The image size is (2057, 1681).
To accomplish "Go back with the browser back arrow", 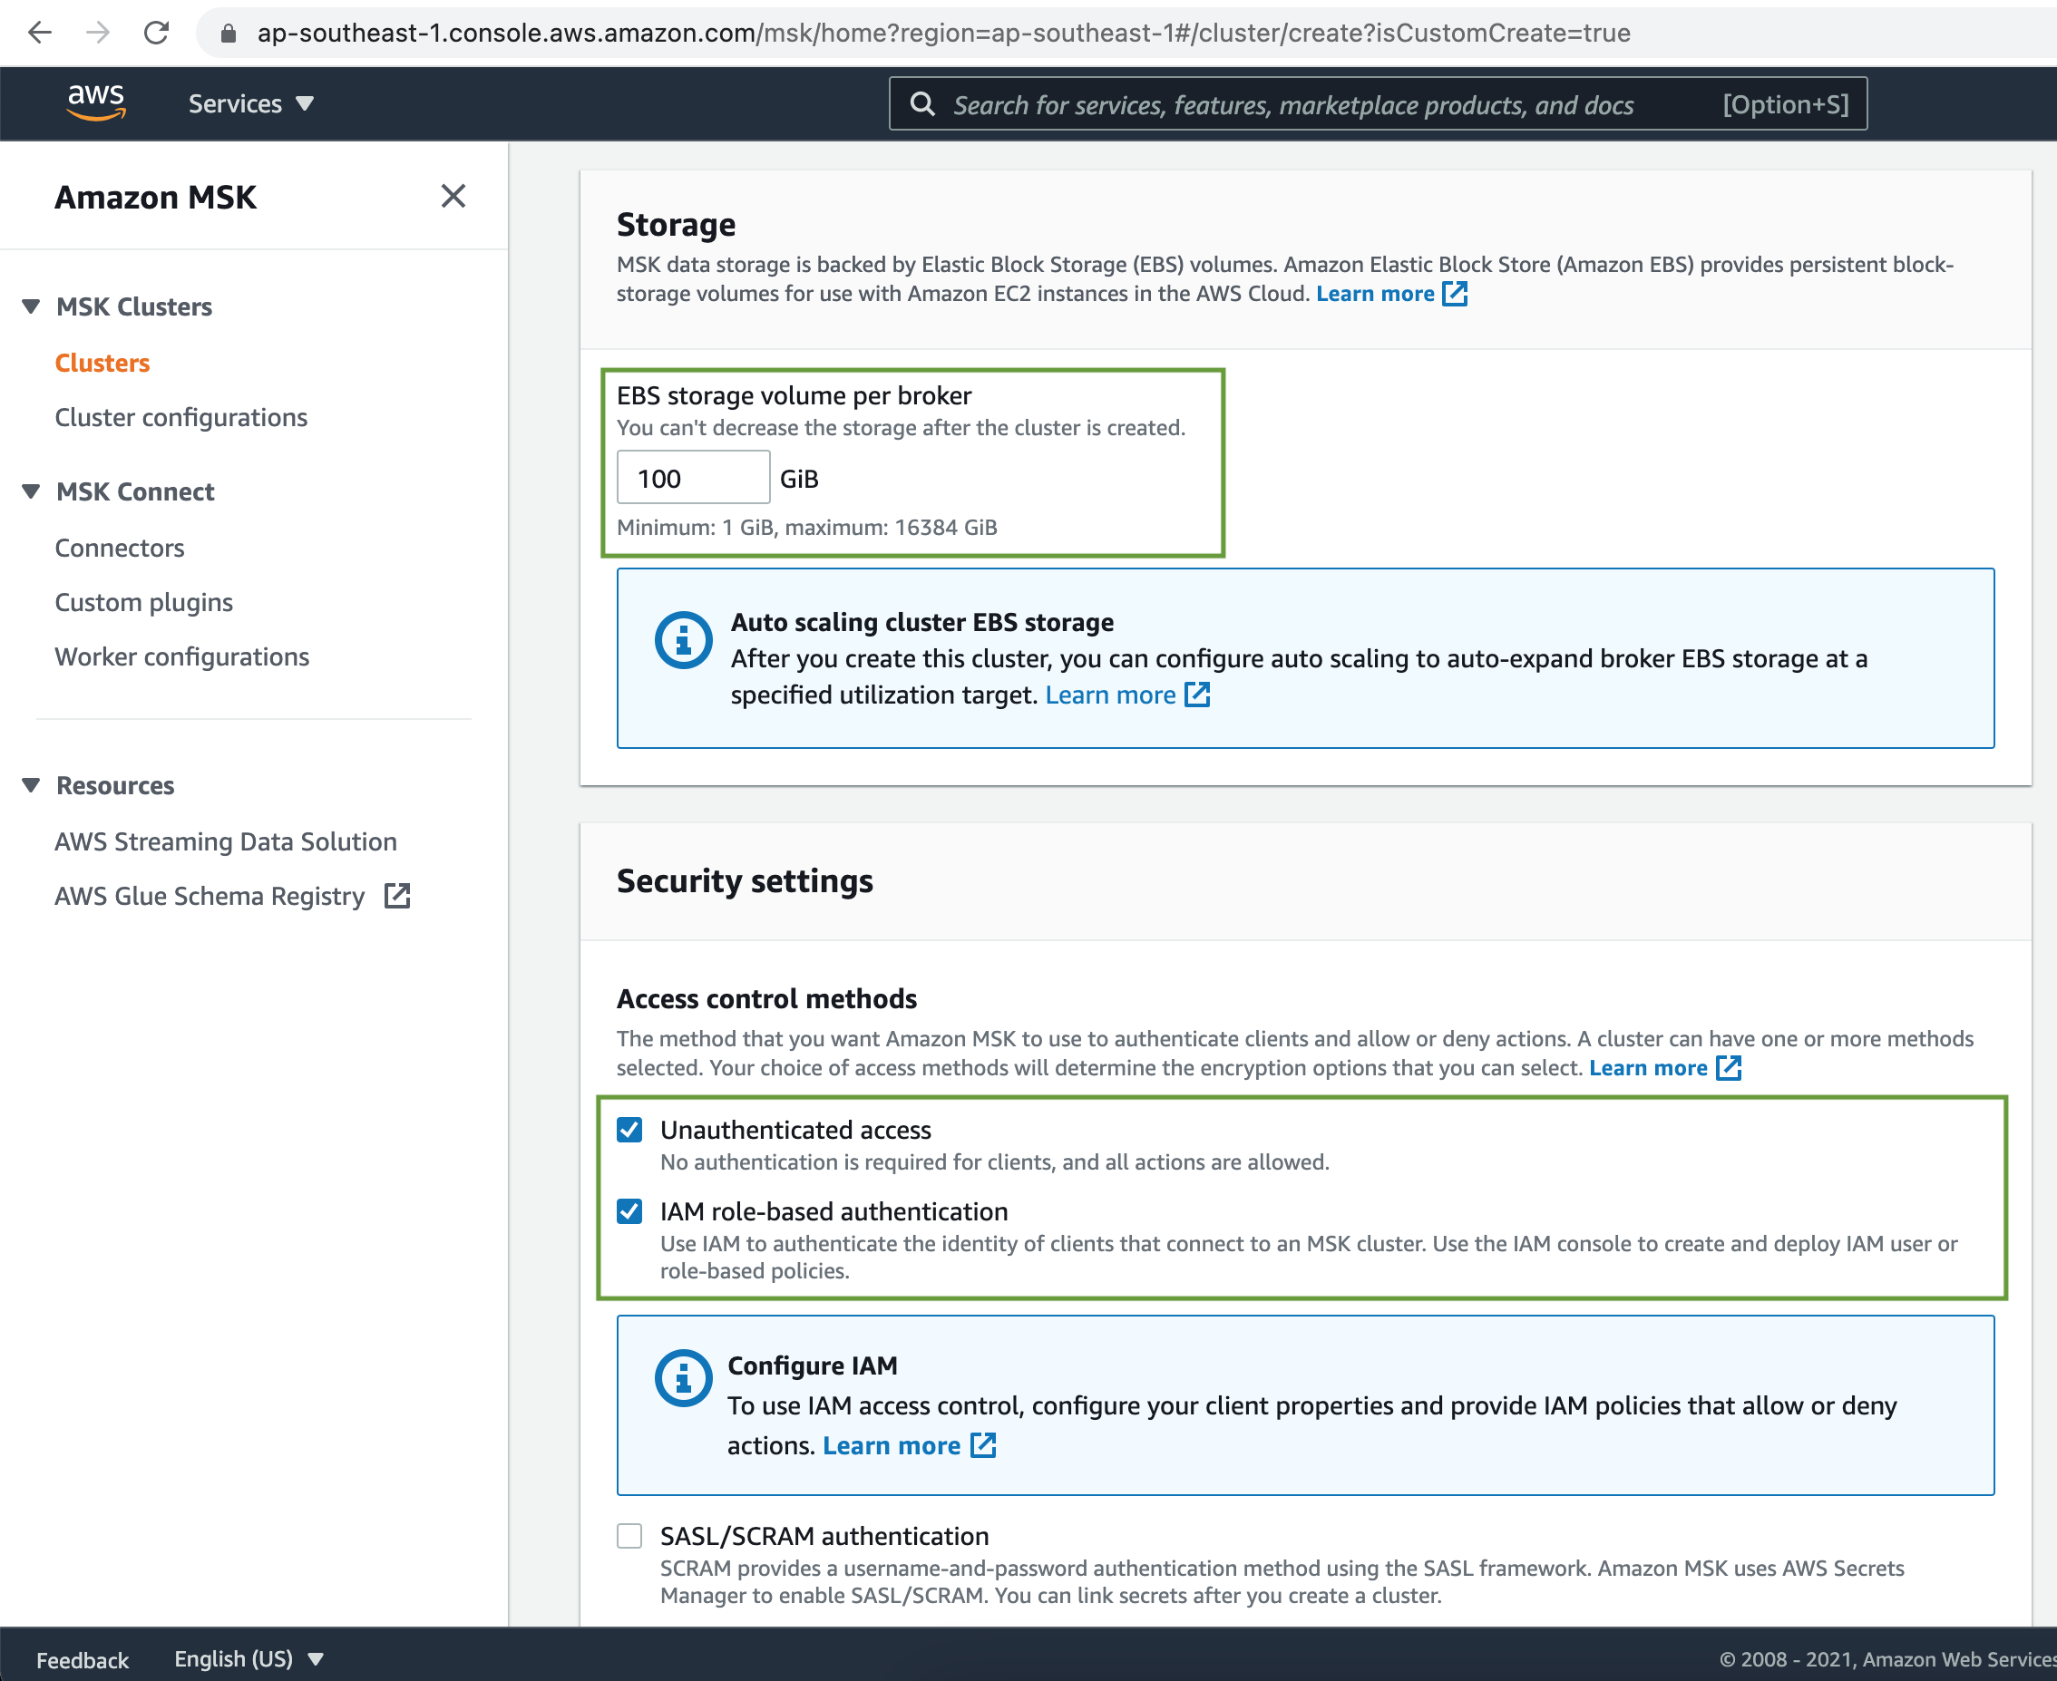I will tap(40, 33).
